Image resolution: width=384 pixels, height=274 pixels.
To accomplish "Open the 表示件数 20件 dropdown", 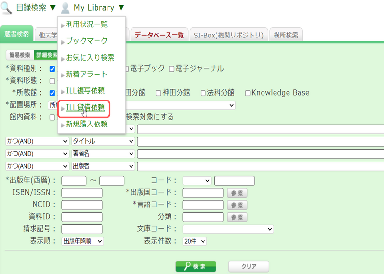I will (195, 241).
